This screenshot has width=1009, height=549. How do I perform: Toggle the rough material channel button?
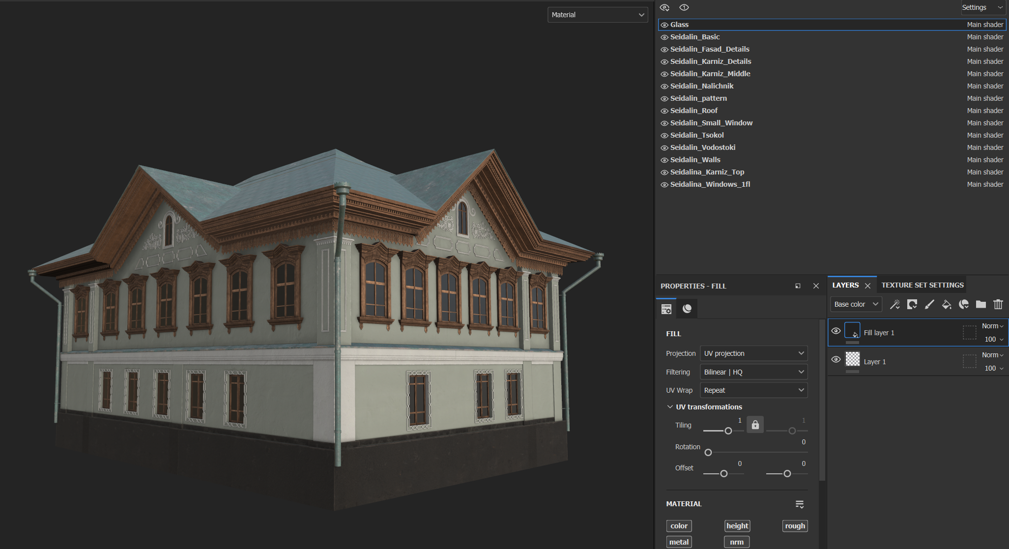point(795,526)
